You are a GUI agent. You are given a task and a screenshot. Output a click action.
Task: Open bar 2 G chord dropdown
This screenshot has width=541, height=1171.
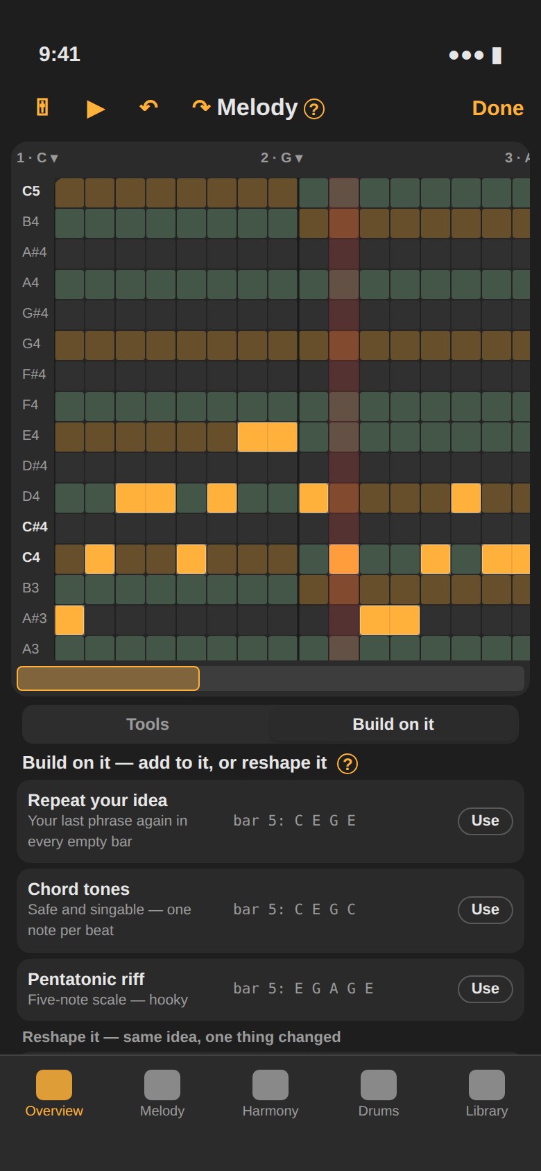pyautogui.click(x=282, y=158)
